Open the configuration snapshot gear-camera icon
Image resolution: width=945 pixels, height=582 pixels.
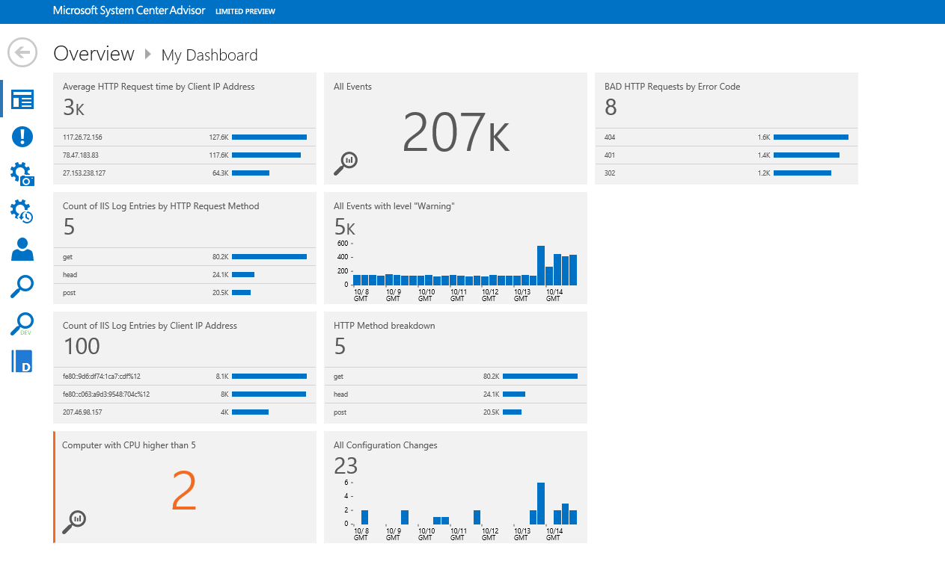click(x=22, y=174)
